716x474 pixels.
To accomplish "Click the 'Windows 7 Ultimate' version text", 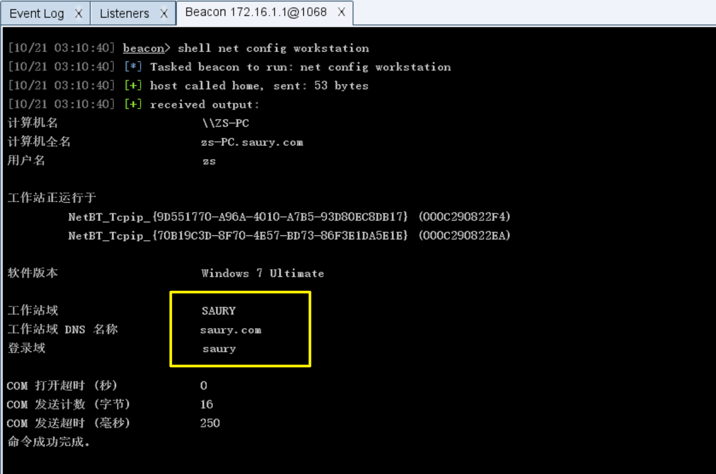I will pos(262,273).
